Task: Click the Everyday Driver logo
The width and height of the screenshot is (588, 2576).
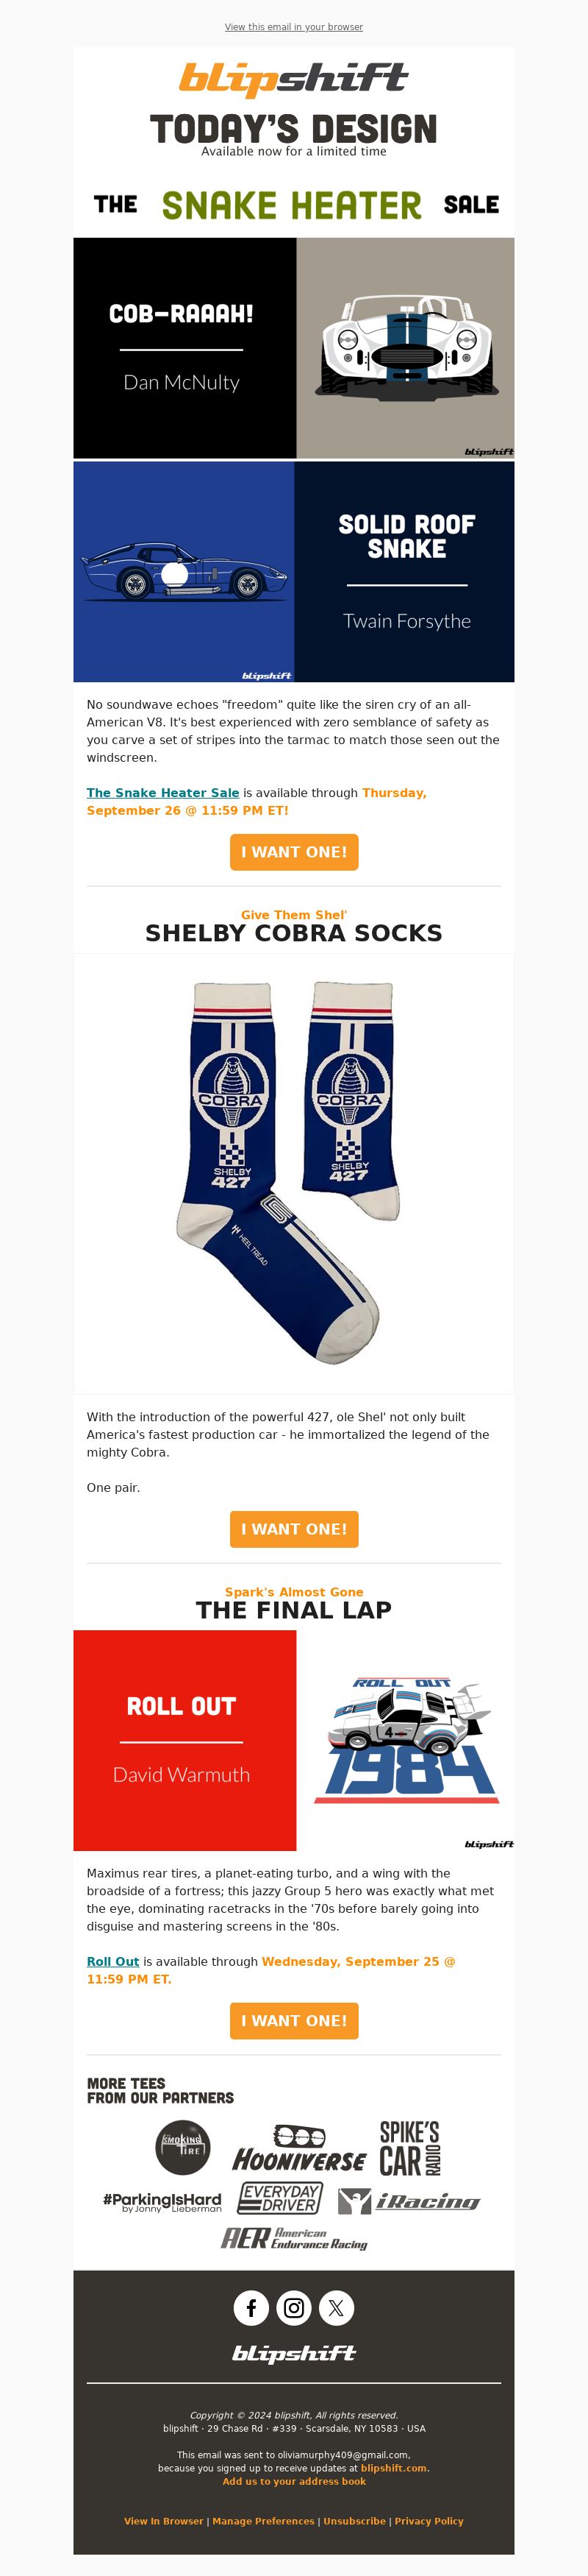Action: pyautogui.click(x=281, y=2198)
